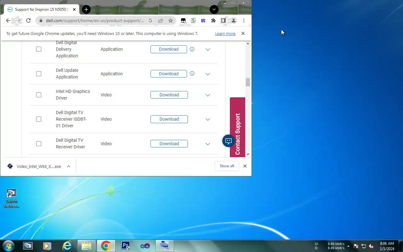Open a new tab with the plus button
The width and height of the screenshot is (403, 252).
pos(86,9)
